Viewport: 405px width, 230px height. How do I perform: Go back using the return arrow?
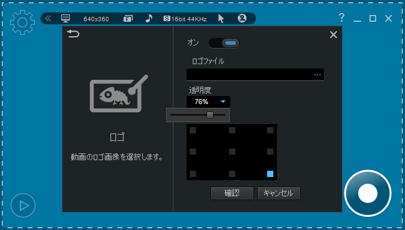[x=73, y=34]
